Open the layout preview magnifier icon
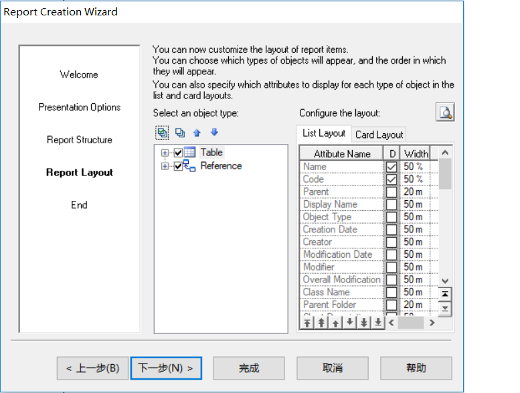The width and height of the screenshot is (520, 393). point(445,112)
